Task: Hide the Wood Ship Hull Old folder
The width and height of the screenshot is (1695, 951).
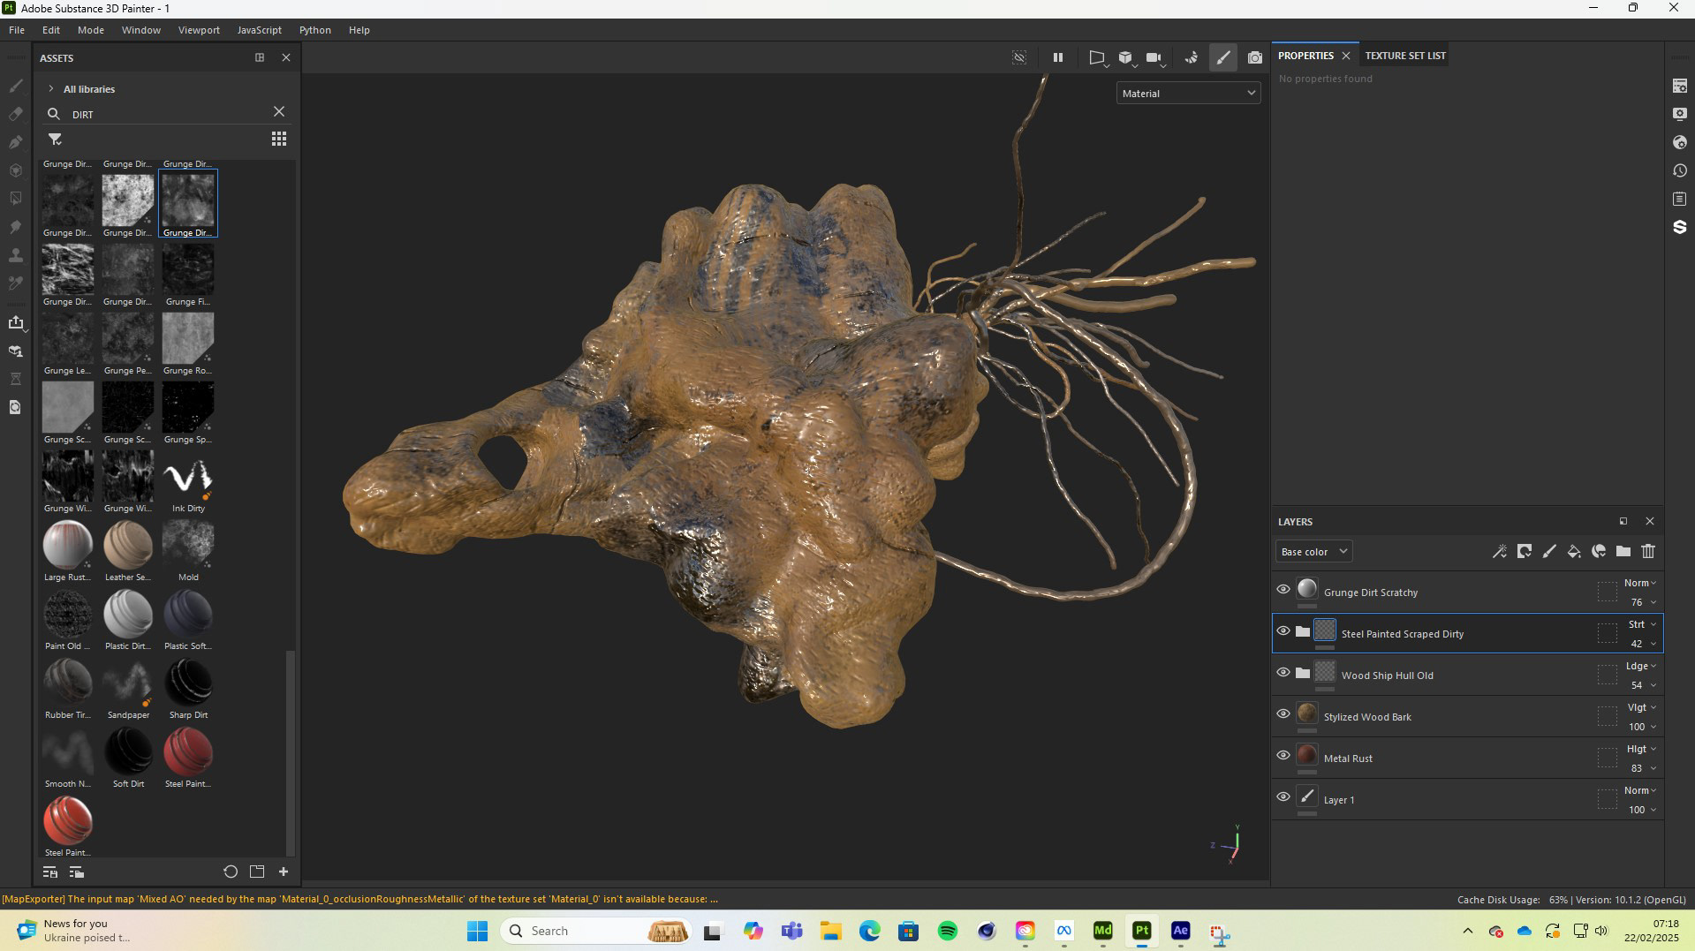Action: [x=1283, y=673]
